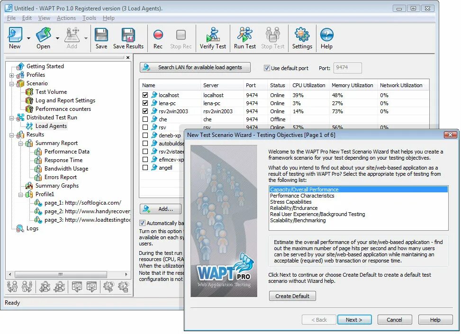Select Scalability/Benchmarking testing type
461x334 pixels.
[x=298, y=220]
